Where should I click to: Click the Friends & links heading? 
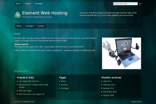click(x=25, y=78)
